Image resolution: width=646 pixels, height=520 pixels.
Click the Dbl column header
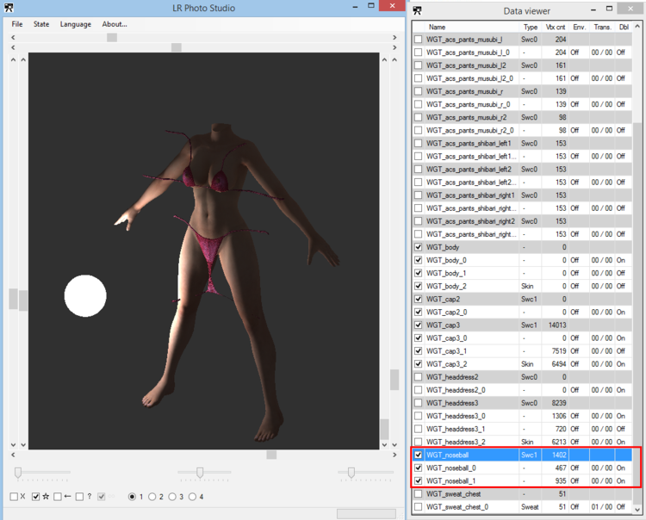coord(624,27)
